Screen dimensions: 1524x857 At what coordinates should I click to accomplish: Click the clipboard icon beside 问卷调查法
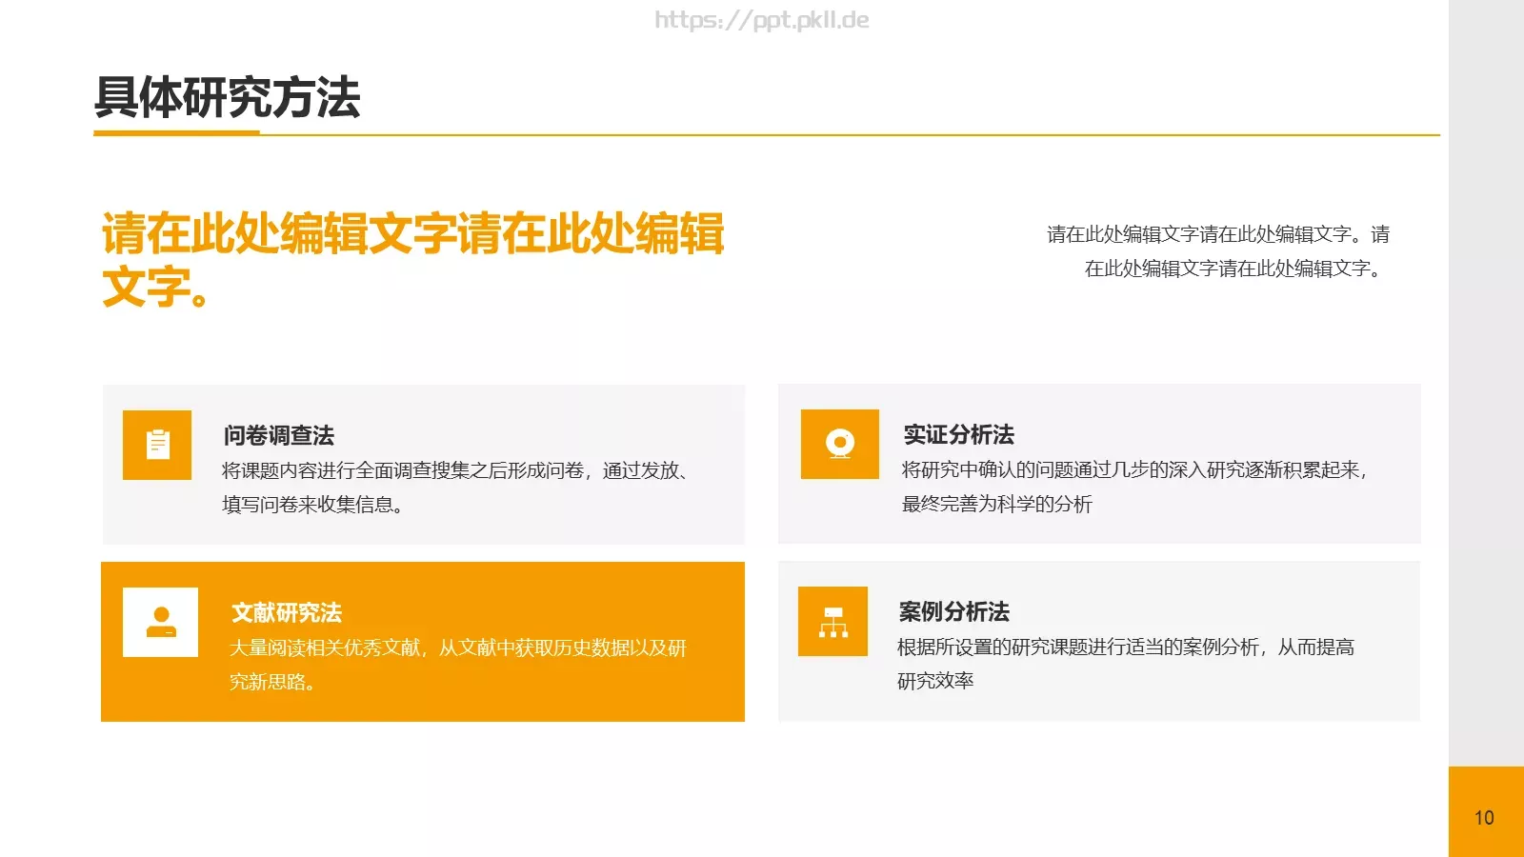157,445
